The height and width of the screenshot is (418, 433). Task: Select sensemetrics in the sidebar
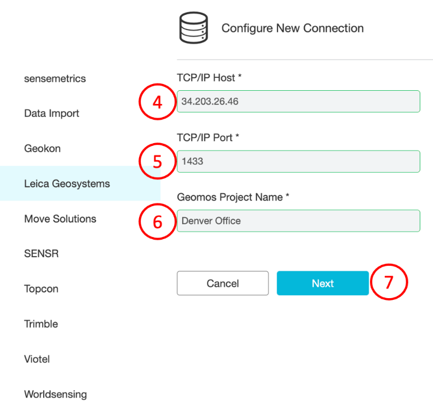click(x=55, y=78)
